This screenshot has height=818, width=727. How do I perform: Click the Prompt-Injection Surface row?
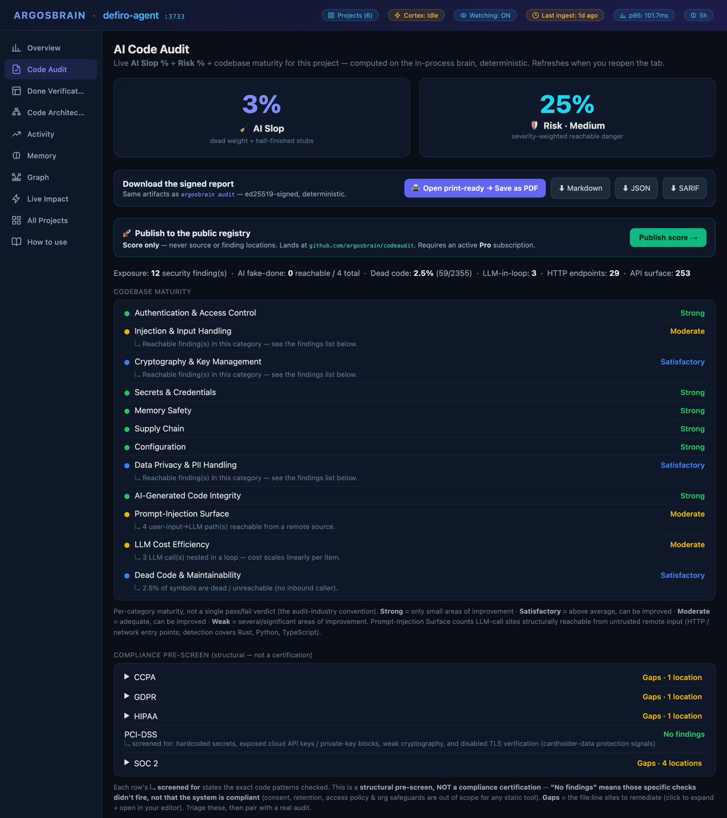pos(415,520)
